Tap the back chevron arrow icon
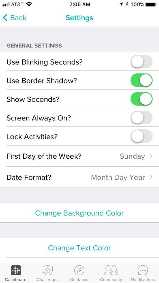 (x=5, y=18)
